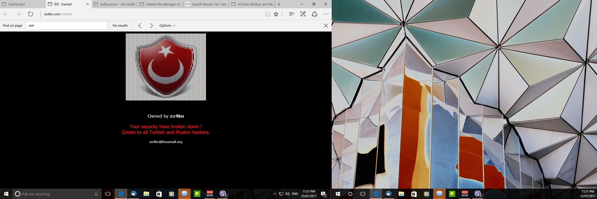The height and width of the screenshot is (199, 597).
Task: Close the Find on page bar
Action: (326, 26)
